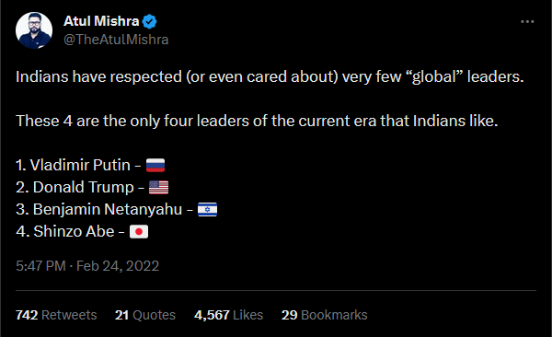Screen dimensions: 552x337
Task: Click the Benjamin Netanyahu list line
Action: click(x=117, y=209)
